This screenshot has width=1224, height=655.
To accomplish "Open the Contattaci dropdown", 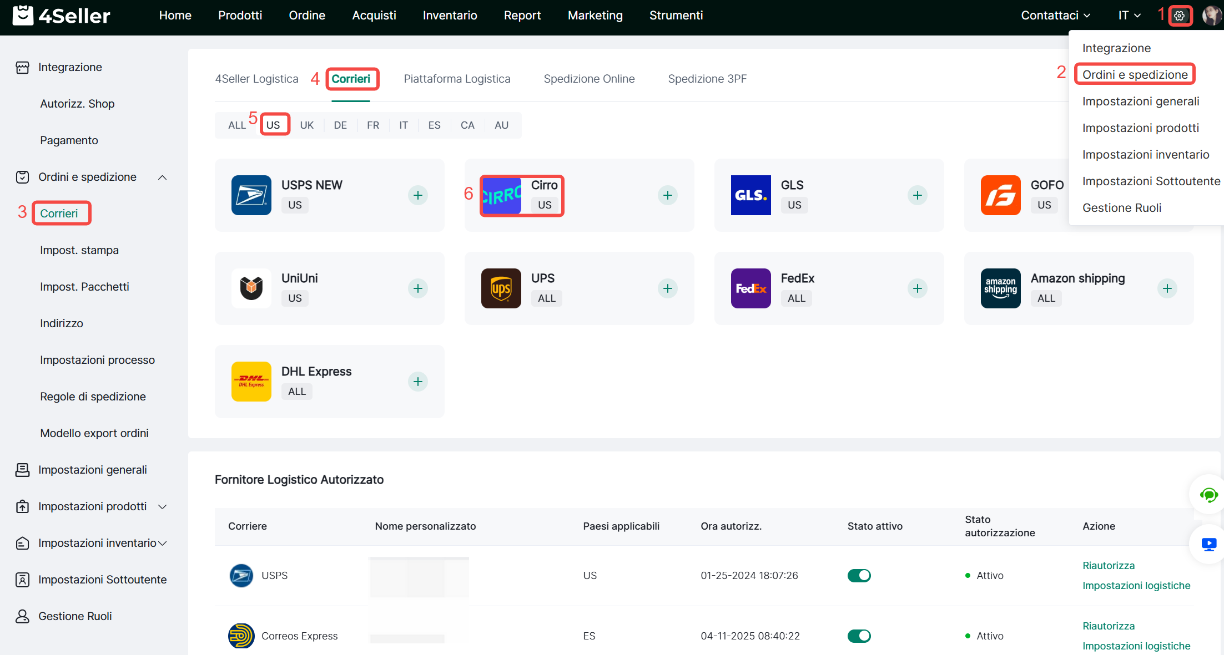I will click(1055, 16).
